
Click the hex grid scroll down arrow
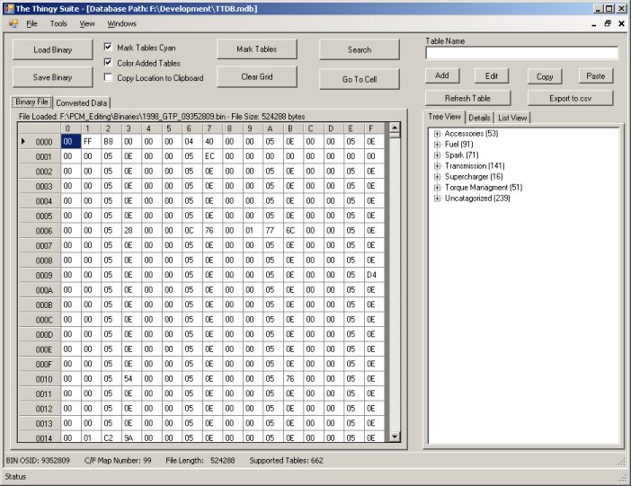coord(395,436)
